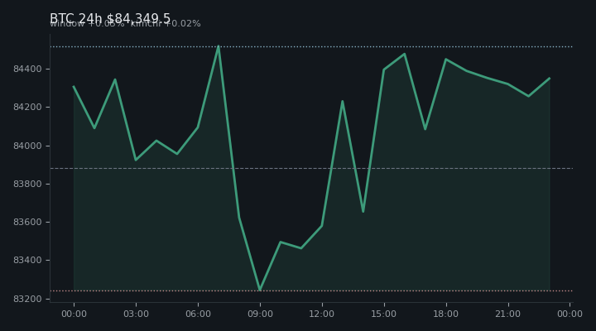Click the price line's lowest trough

pos(260,290)
